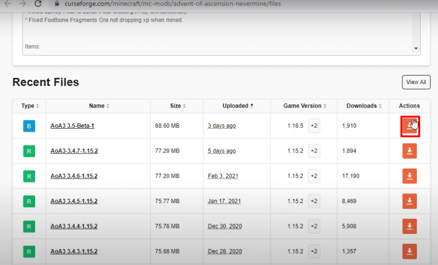Download the AoA3 3.4.6-1.15.2 file
438x265 pixels.
point(410,176)
